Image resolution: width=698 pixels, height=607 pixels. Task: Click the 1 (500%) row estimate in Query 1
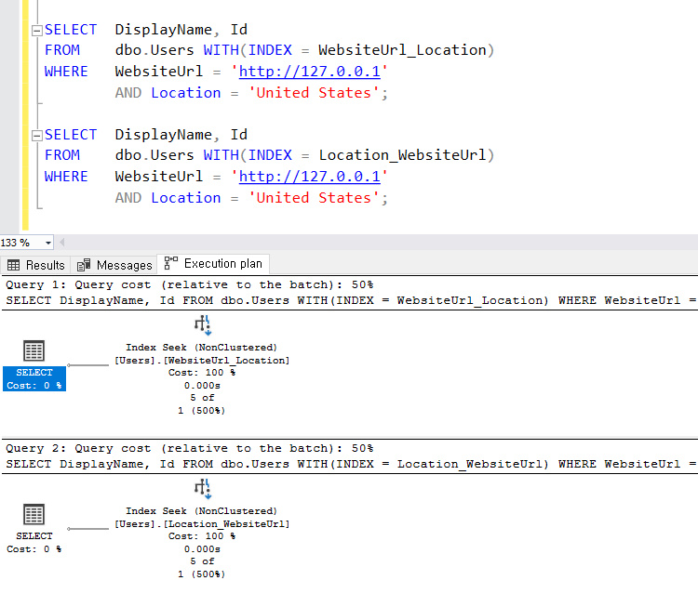coord(202,411)
